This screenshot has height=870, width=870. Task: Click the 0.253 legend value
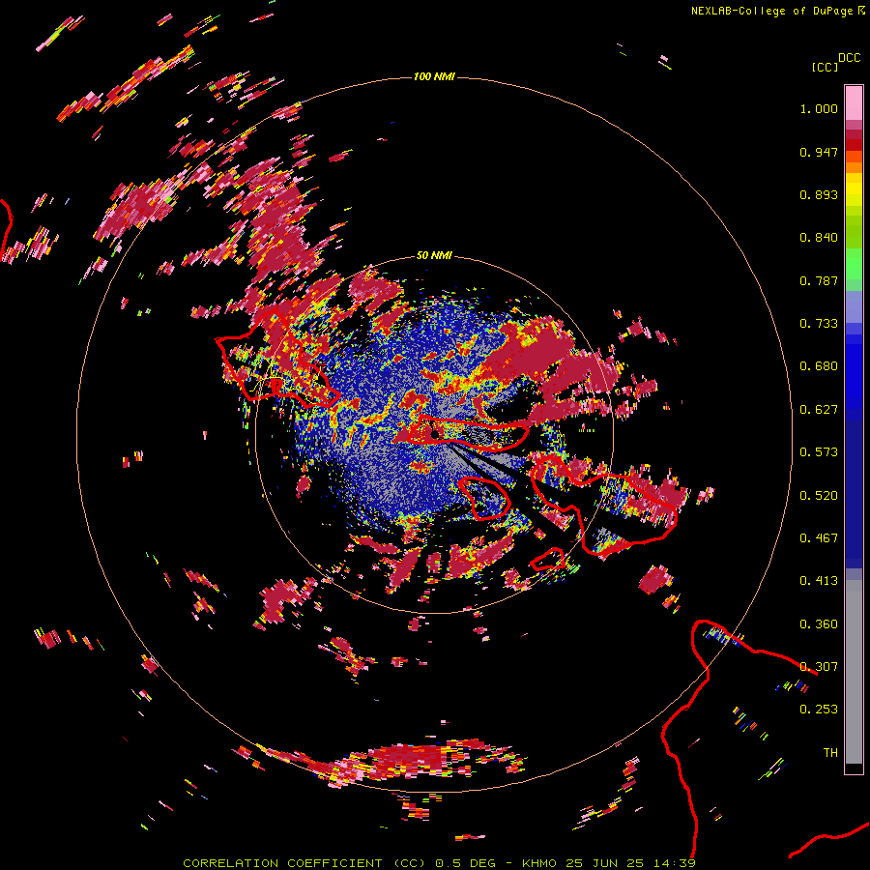819,710
